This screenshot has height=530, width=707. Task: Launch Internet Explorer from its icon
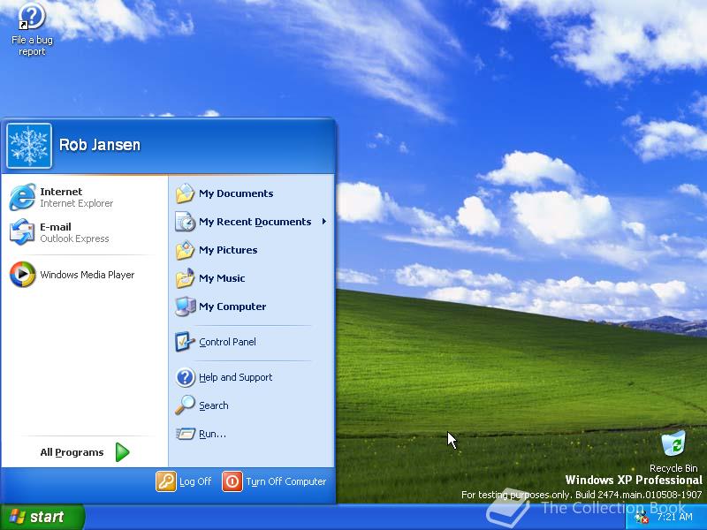point(22,197)
